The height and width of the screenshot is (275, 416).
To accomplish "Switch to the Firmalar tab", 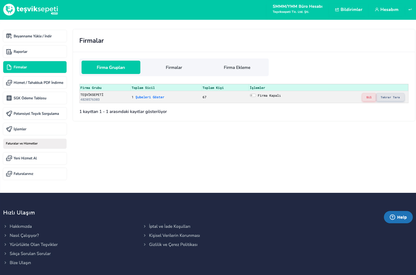I will (174, 68).
